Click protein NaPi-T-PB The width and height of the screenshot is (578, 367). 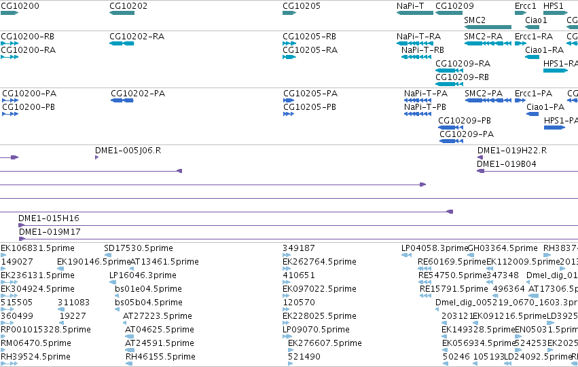pos(425,107)
